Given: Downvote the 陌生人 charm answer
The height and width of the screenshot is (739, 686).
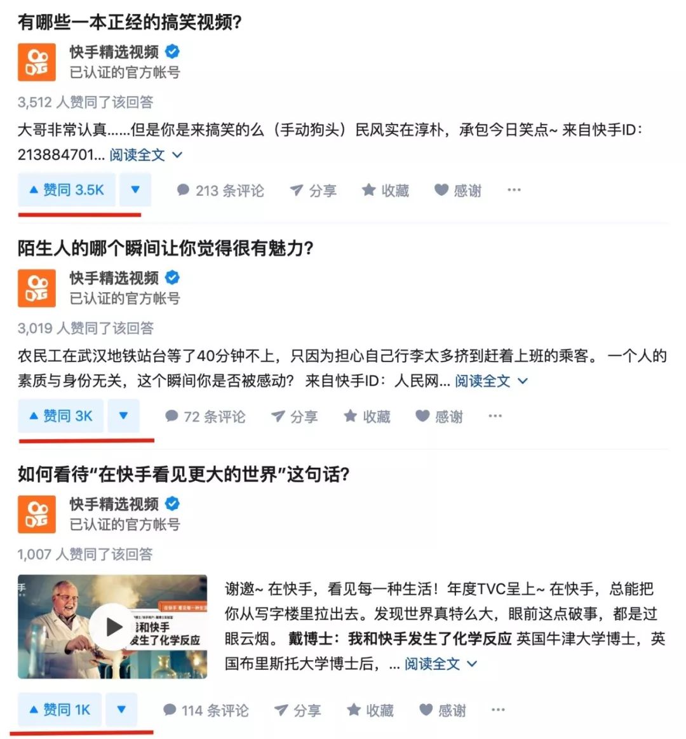Looking at the screenshot, I should [123, 416].
